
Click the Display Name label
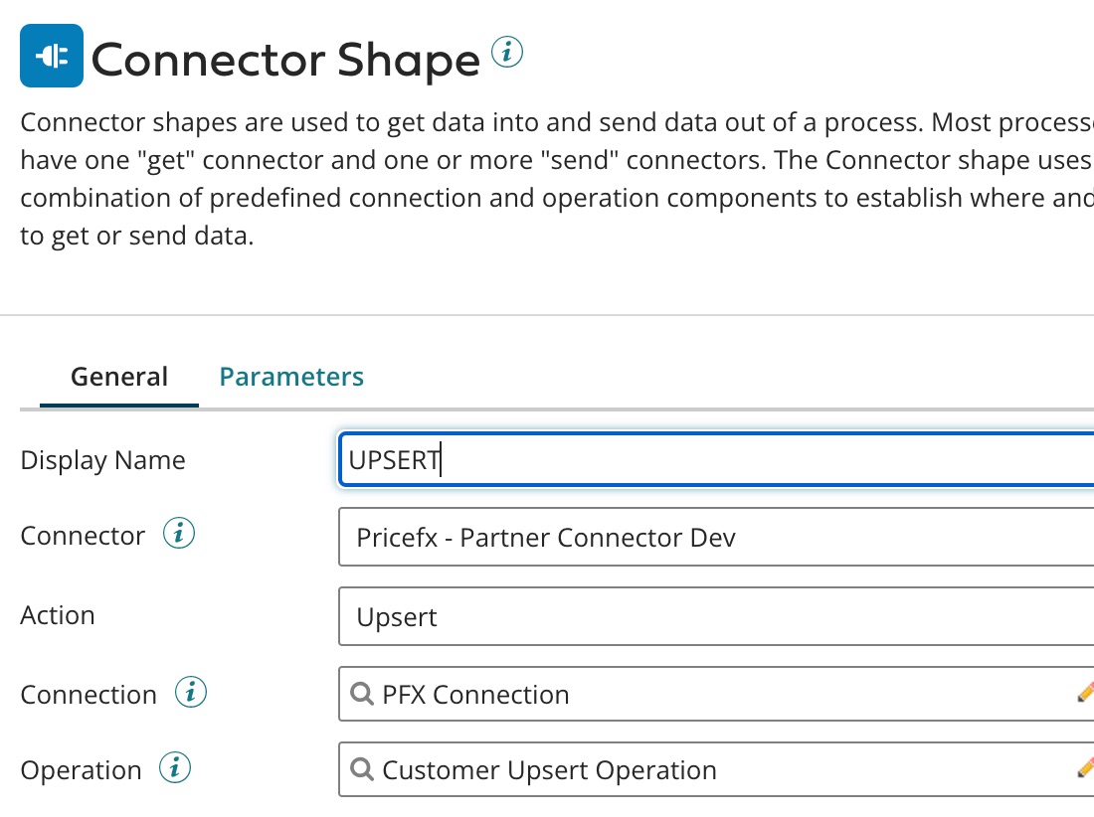(x=102, y=460)
